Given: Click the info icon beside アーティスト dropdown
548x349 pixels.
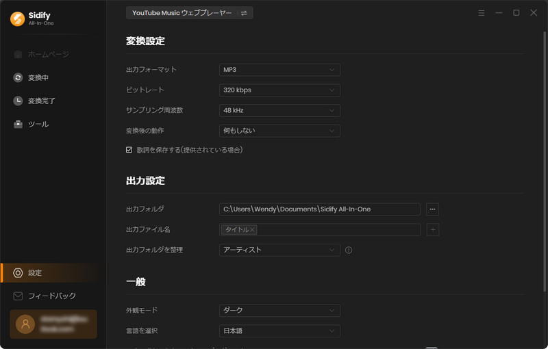Looking at the screenshot, I should click(x=349, y=250).
